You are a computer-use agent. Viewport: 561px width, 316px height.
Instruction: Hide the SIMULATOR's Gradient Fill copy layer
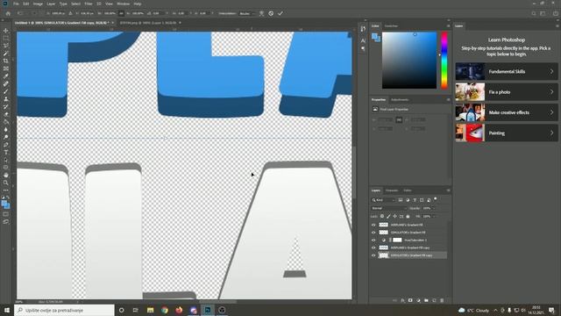[373, 255]
